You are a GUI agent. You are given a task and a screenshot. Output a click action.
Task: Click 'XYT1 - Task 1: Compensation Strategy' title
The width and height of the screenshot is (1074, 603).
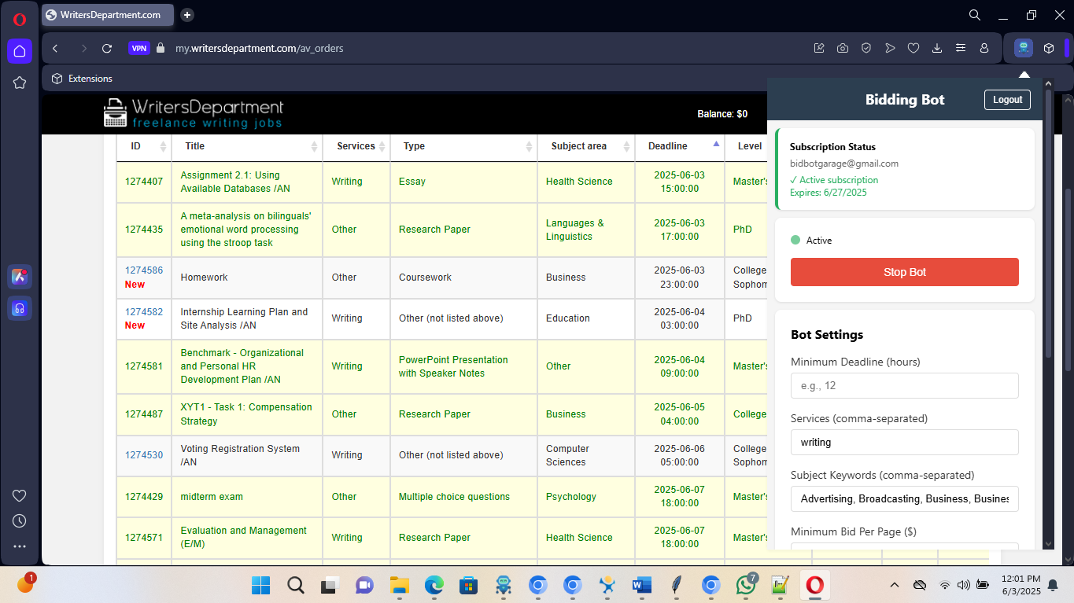tap(246, 414)
